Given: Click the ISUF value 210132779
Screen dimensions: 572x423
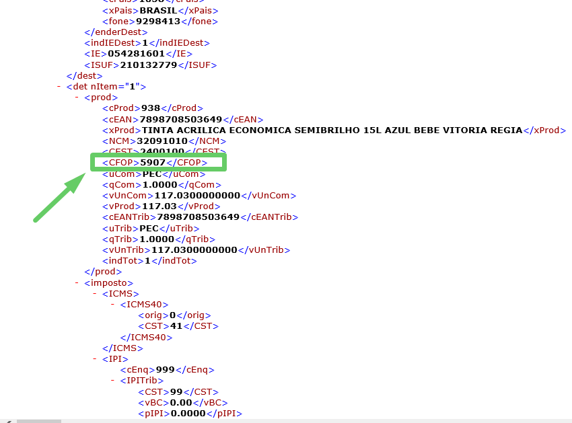Looking at the screenshot, I should pyautogui.click(x=149, y=65).
